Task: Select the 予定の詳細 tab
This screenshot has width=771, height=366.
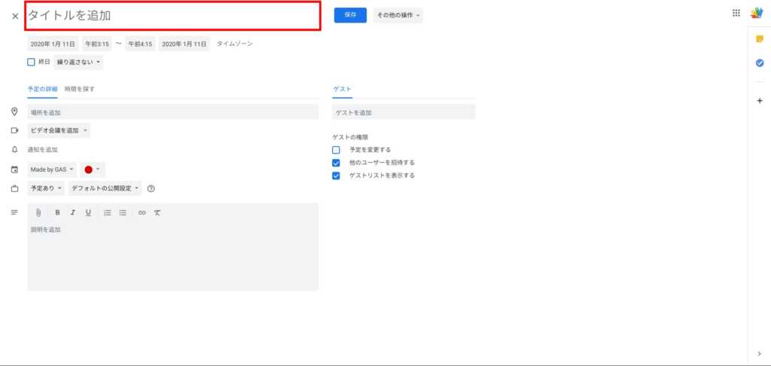Action: click(x=43, y=89)
